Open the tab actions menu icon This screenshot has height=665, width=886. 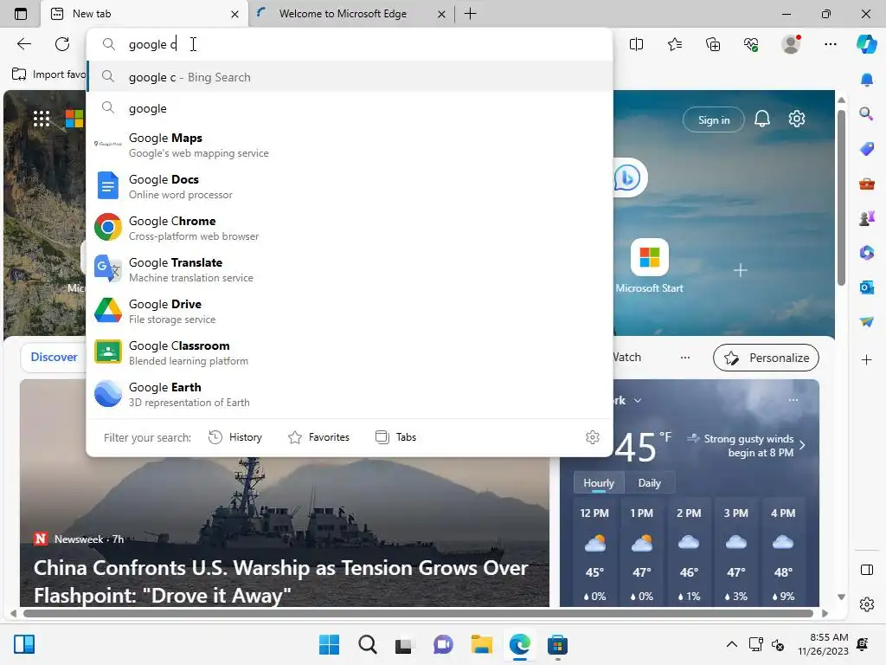coord(21,14)
